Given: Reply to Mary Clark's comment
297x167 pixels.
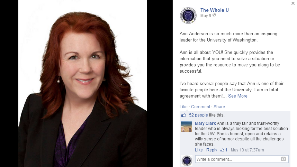Looking at the screenshot, I should (211, 150).
